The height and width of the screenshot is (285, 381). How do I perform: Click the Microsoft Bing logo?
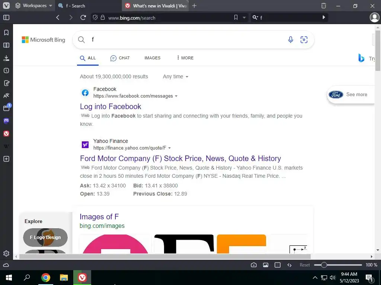coord(44,40)
